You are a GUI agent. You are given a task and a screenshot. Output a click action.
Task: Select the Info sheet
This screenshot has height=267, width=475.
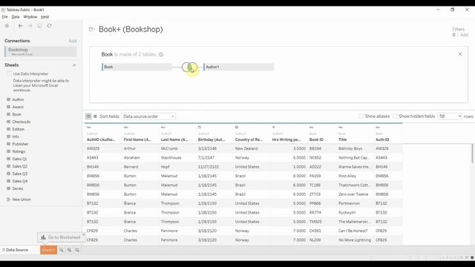pyautogui.click(x=16, y=136)
